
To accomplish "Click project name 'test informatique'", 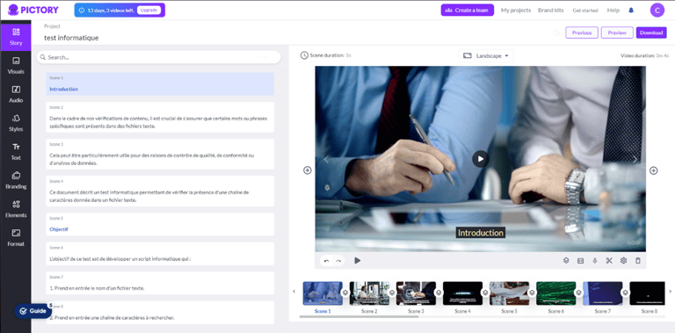I will tap(71, 38).
